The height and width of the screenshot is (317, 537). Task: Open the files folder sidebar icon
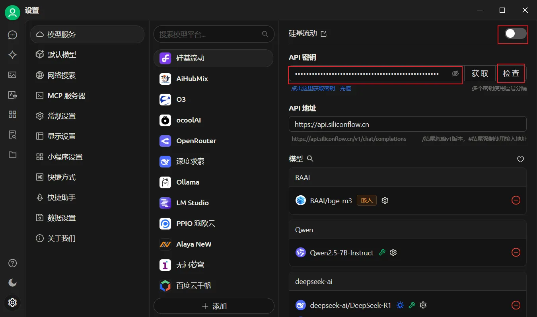click(12, 155)
